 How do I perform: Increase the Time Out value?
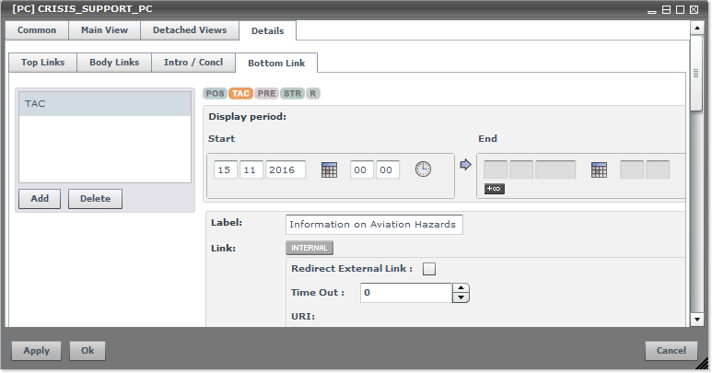tap(461, 287)
